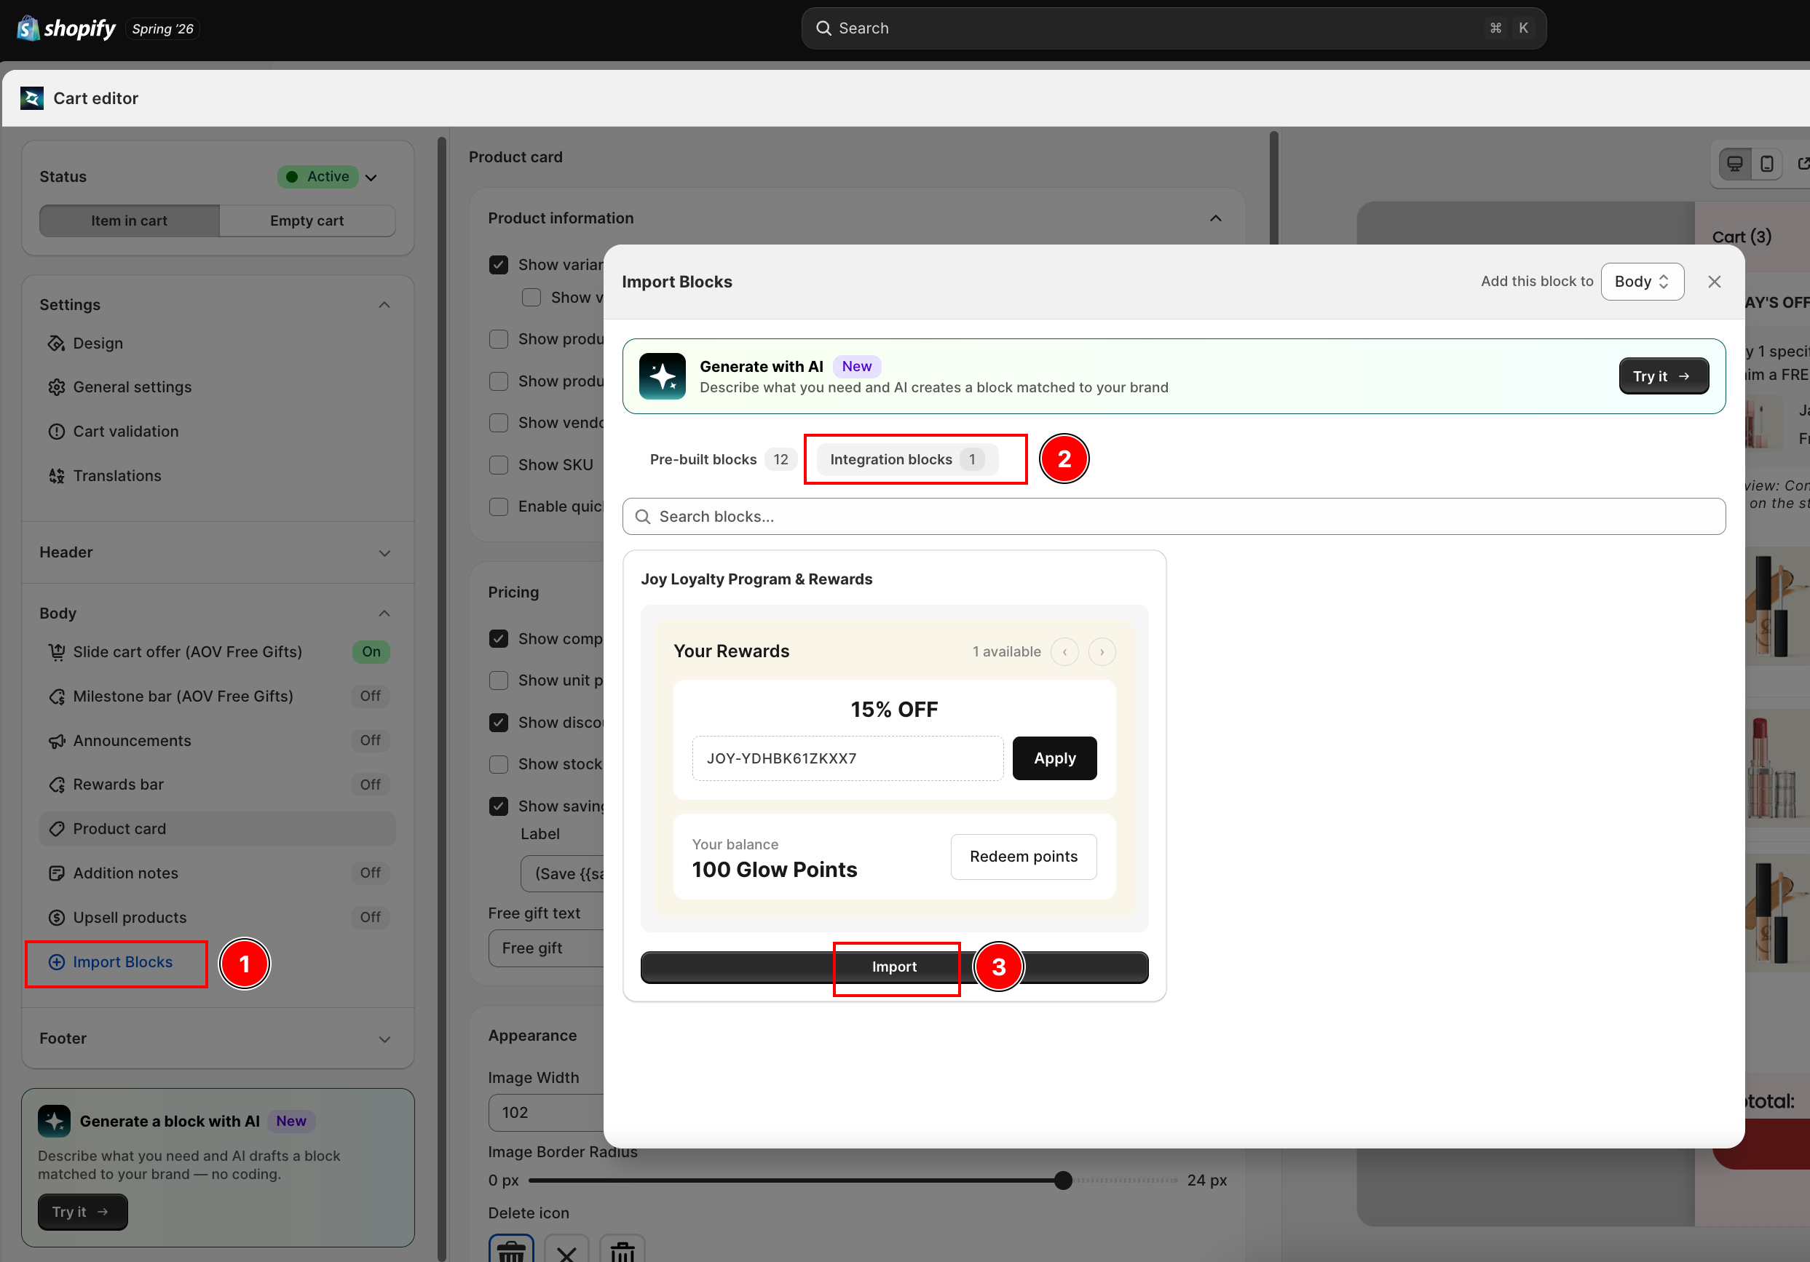Toggle Announcements Off switch
The image size is (1810, 1262).
371,741
